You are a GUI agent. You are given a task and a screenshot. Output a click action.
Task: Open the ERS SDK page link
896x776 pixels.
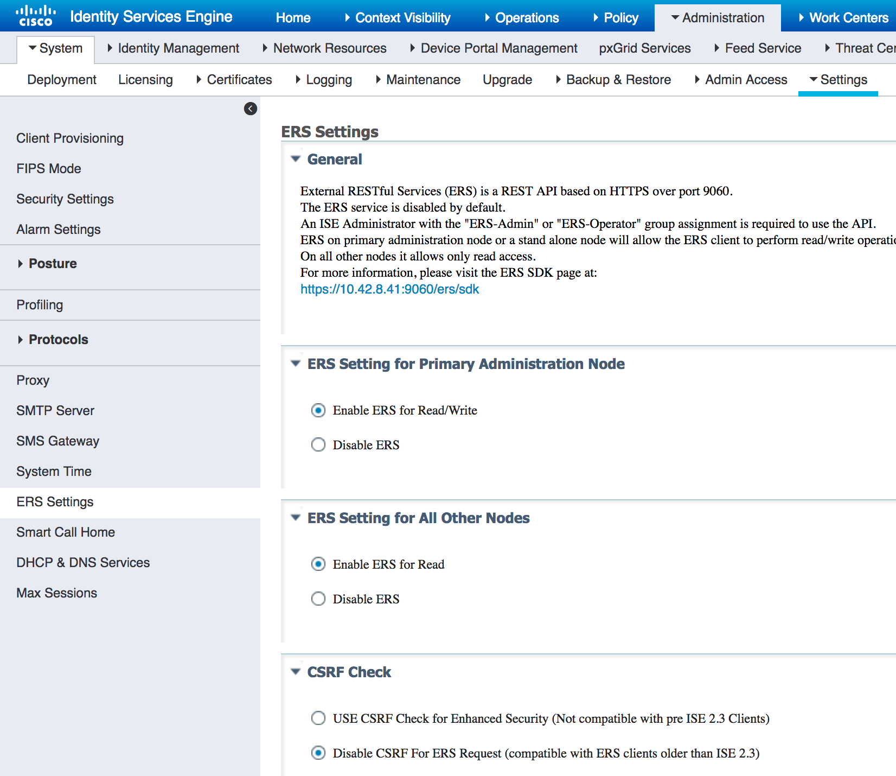(390, 289)
